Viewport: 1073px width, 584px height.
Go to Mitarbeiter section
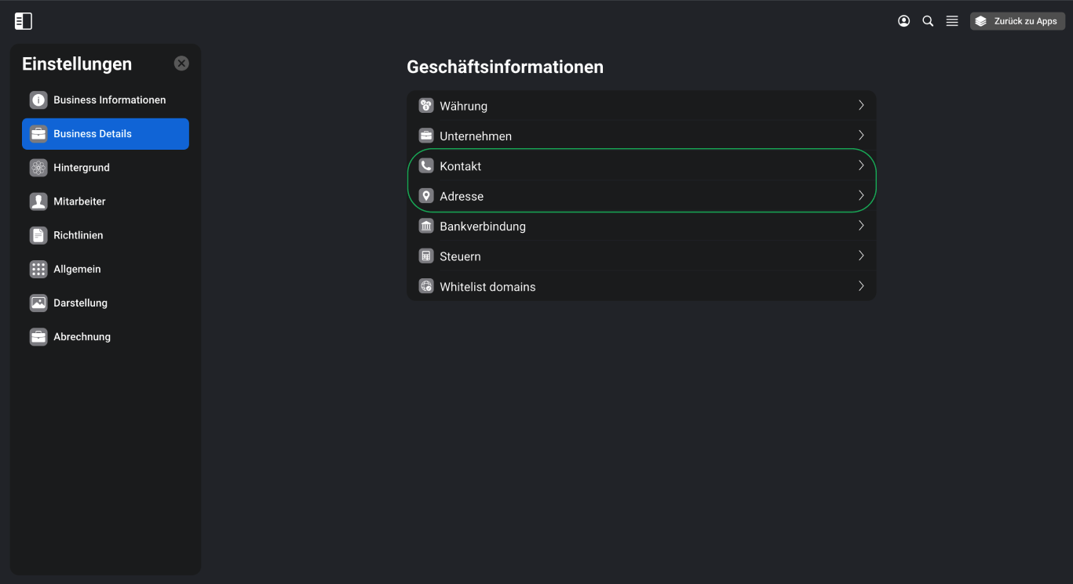[x=105, y=201]
